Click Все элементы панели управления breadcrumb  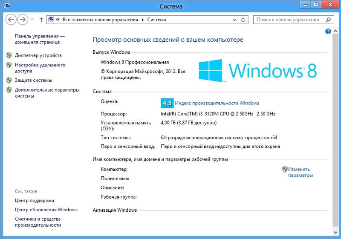coord(100,20)
